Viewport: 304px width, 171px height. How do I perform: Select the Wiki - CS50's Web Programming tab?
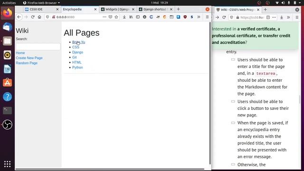[x=238, y=9]
